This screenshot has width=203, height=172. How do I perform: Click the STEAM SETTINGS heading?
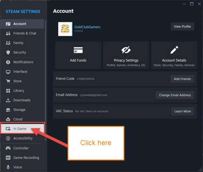click(x=23, y=11)
